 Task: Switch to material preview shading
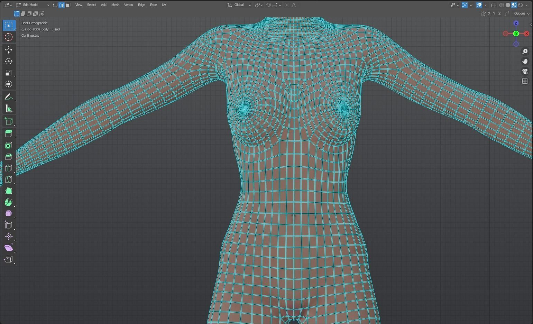514,5
